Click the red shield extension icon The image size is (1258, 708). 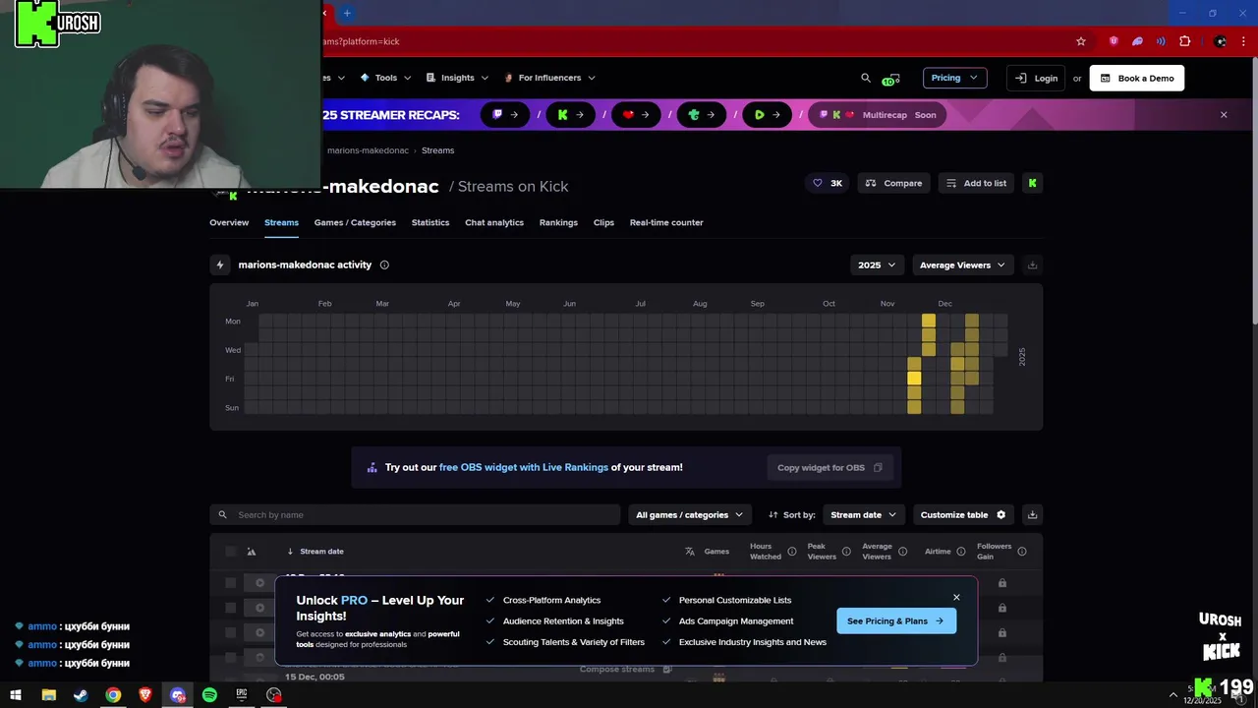click(1114, 41)
